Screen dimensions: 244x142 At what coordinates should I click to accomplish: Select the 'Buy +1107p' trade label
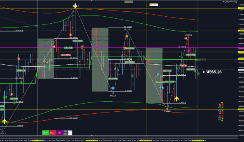pyautogui.click(x=160, y=82)
